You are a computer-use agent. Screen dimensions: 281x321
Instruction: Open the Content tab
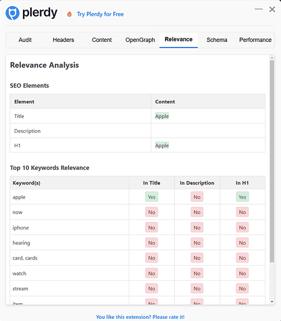pos(101,40)
